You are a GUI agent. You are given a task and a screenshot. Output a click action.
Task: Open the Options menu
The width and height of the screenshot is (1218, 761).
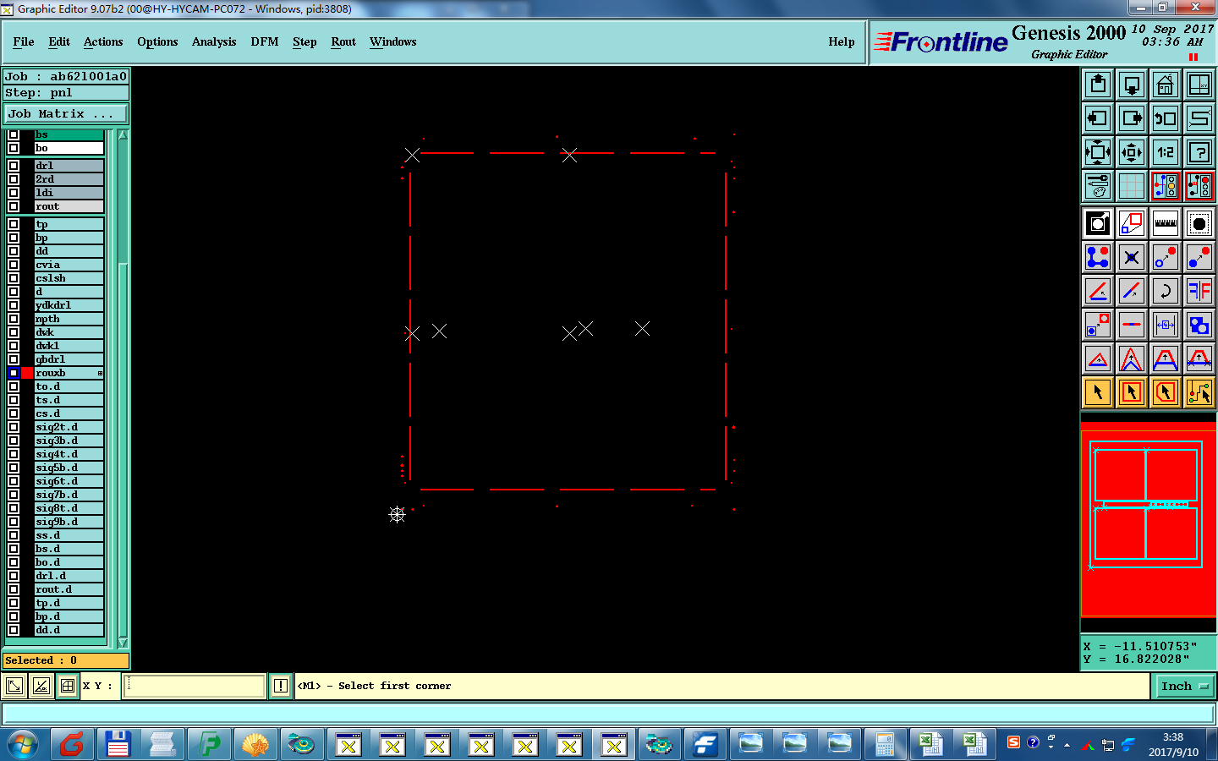point(157,41)
